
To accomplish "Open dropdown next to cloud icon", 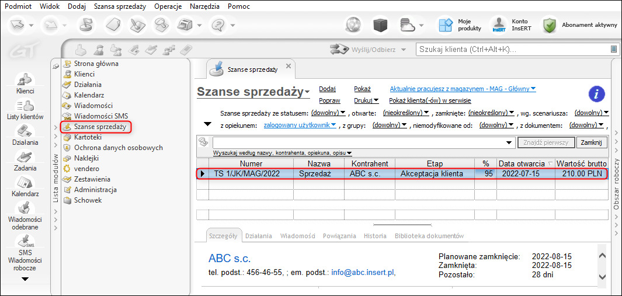I will coord(421,25).
